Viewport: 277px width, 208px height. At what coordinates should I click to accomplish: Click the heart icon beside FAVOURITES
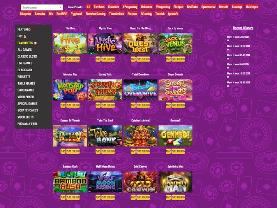(35, 43)
